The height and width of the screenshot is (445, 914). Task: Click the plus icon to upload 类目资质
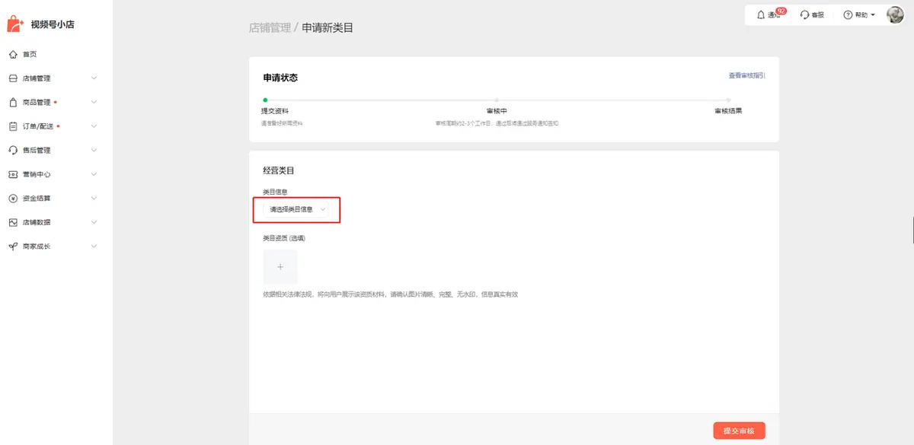(x=280, y=267)
